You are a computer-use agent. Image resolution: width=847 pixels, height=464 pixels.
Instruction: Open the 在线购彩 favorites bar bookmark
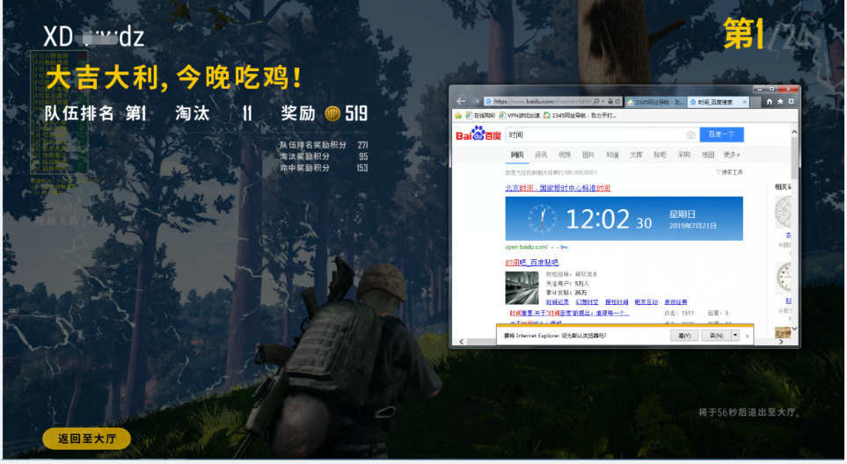pos(480,115)
